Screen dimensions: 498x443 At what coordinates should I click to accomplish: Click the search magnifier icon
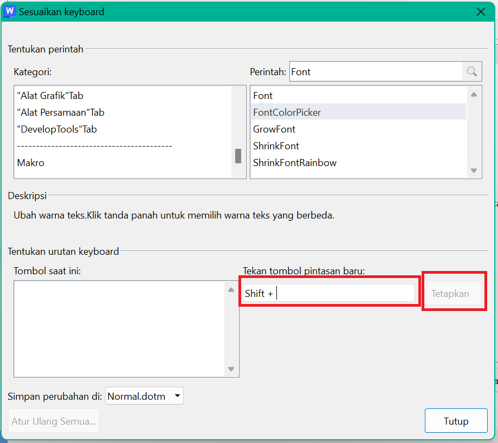tap(471, 71)
